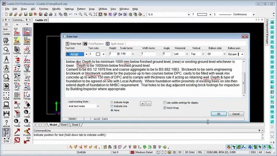Click the Cut scissors icon
Viewport: 277px width, 156px height.
55,14
